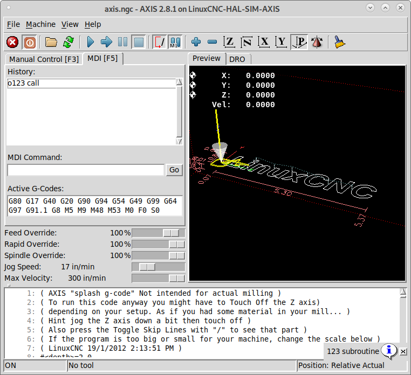This screenshot has height=375, width=411.
Task: Step the program with the right arrow icon
Action: (106, 42)
